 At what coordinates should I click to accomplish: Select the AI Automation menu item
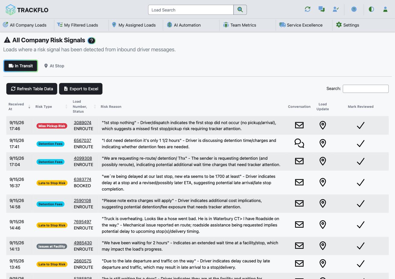tap(184, 25)
